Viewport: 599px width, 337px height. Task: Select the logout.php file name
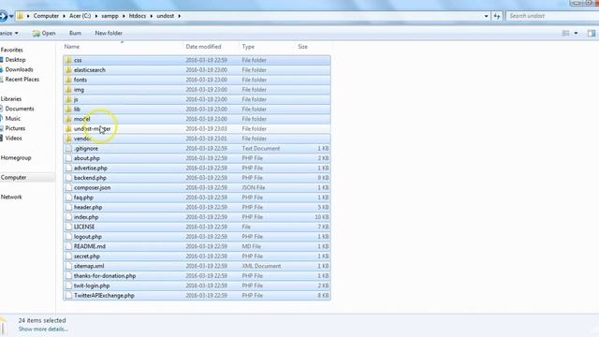coord(88,237)
